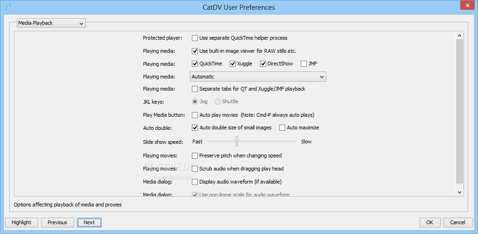Image resolution: width=478 pixels, height=234 pixels.
Task: Open the Media Playback category dropdown
Action: [x=51, y=23]
